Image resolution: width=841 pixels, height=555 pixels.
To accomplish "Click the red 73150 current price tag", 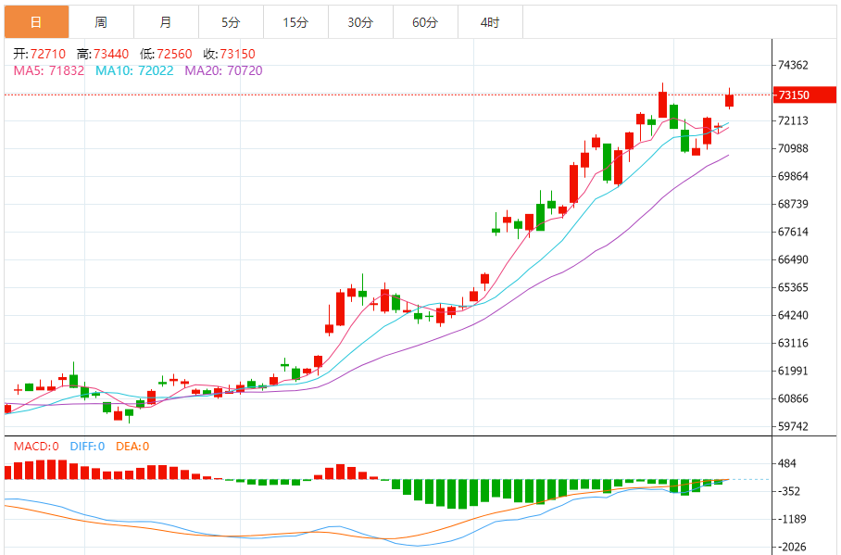I will 805,95.
